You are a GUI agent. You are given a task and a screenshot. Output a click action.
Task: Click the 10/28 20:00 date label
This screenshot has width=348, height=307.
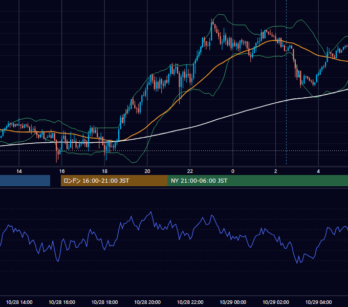pyautogui.click(x=147, y=302)
